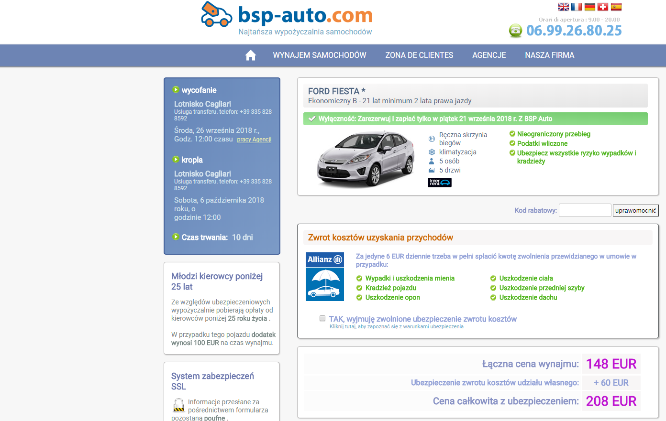The height and width of the screenshot is (421, 666).
Task: Click Uszkodzenie przedniej szyby text
Action: point(542,288)
